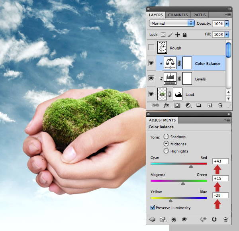The width and height of the screenshot is (239, 231).
Task: Click Magenta-Green value field showing +15
Action: click(221, 178)
